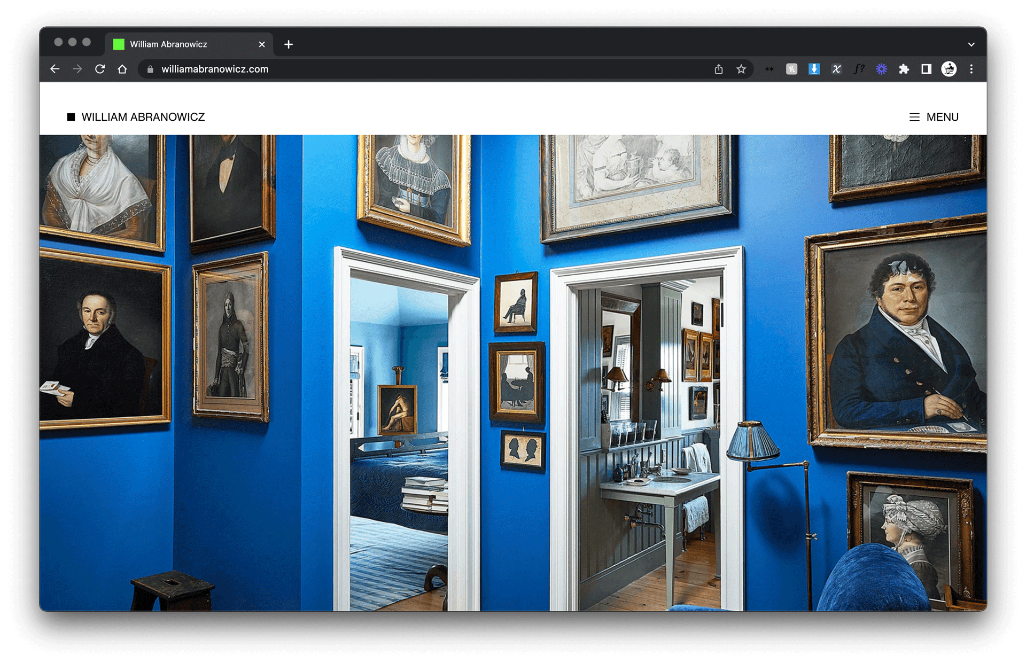Go to the browser home page

pyautogui.click(x=122, y=69)
